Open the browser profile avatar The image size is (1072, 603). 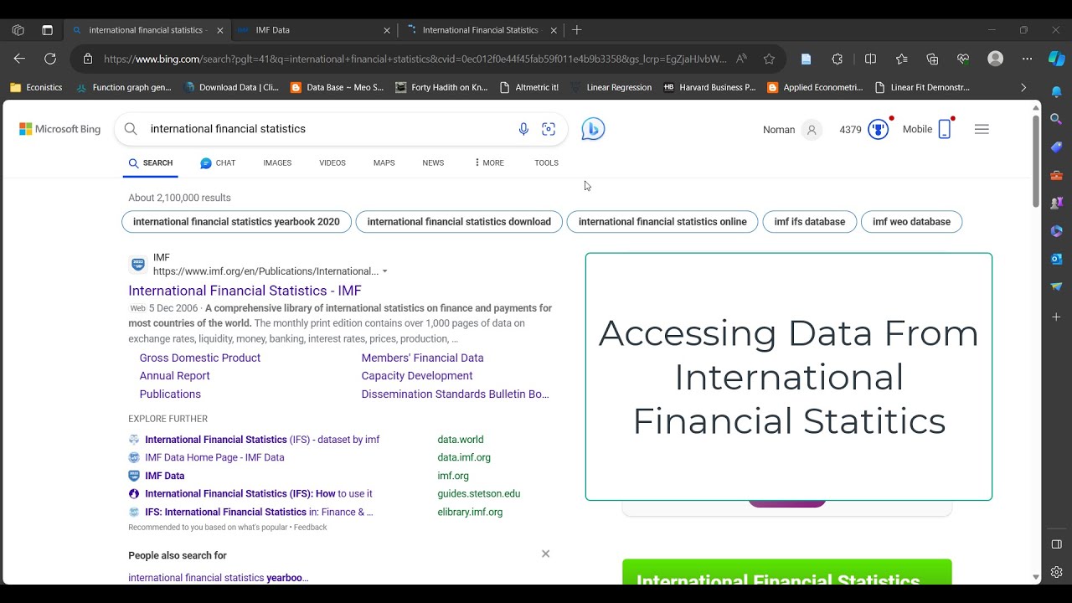(996, 59)
